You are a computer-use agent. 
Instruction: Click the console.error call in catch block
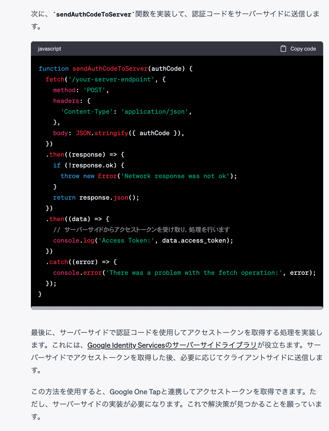coord(78,273)
